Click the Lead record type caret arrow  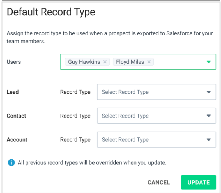point(208,92)
